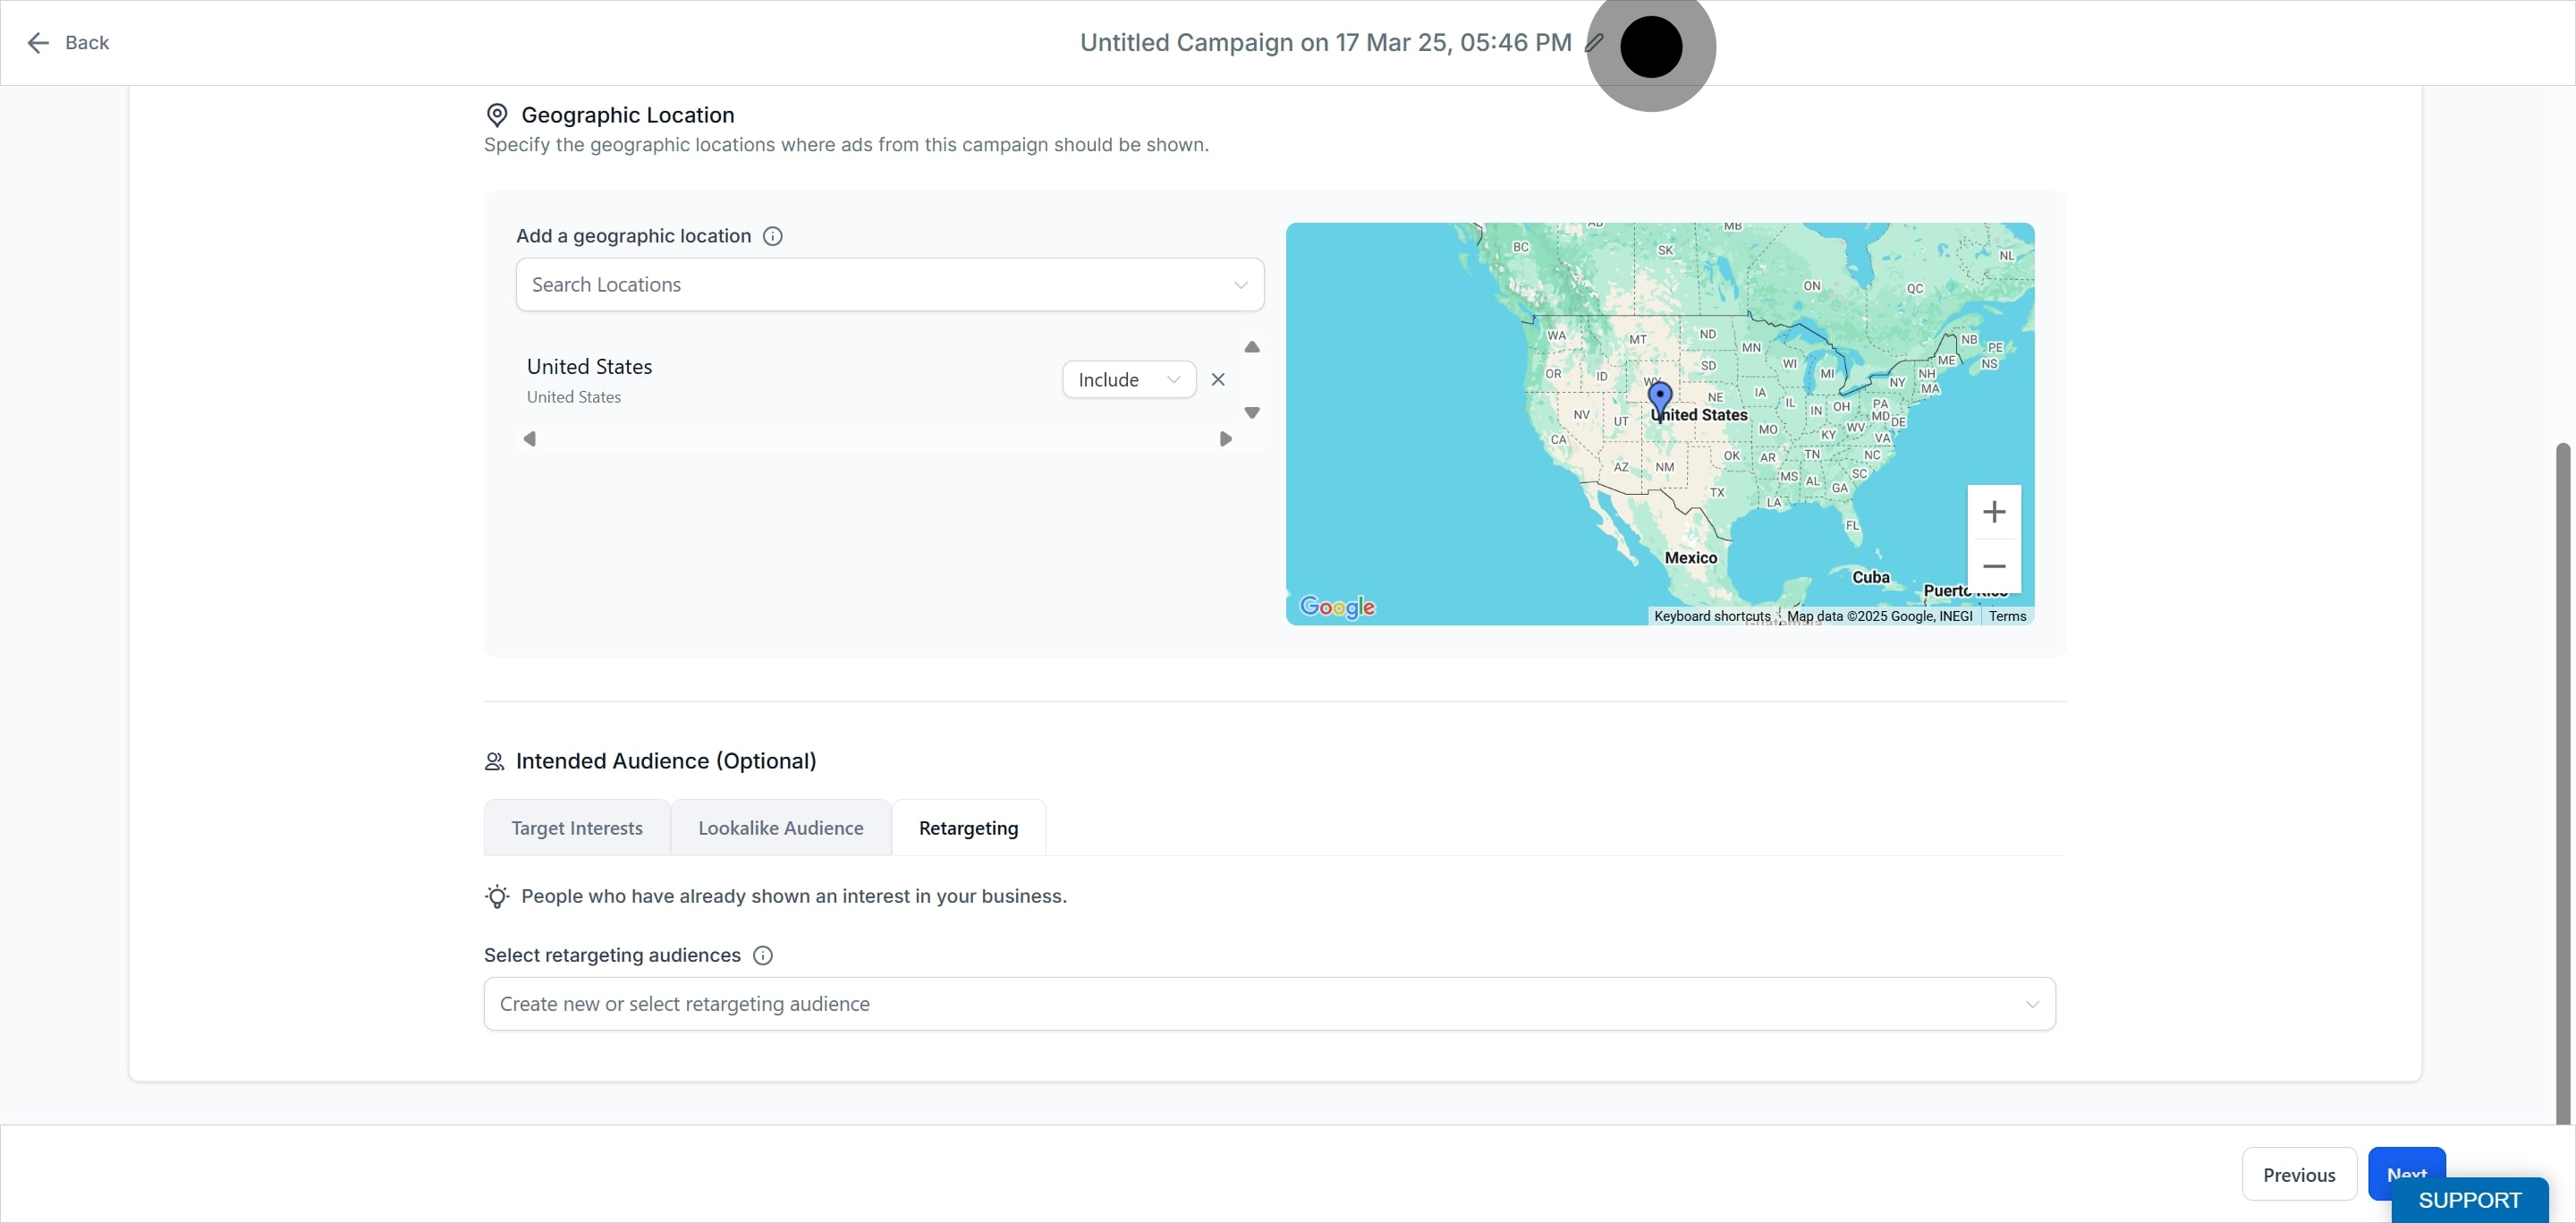Switch to Target Interests tab
This screenshot has width=2576, height=1223.
point(576,828)
